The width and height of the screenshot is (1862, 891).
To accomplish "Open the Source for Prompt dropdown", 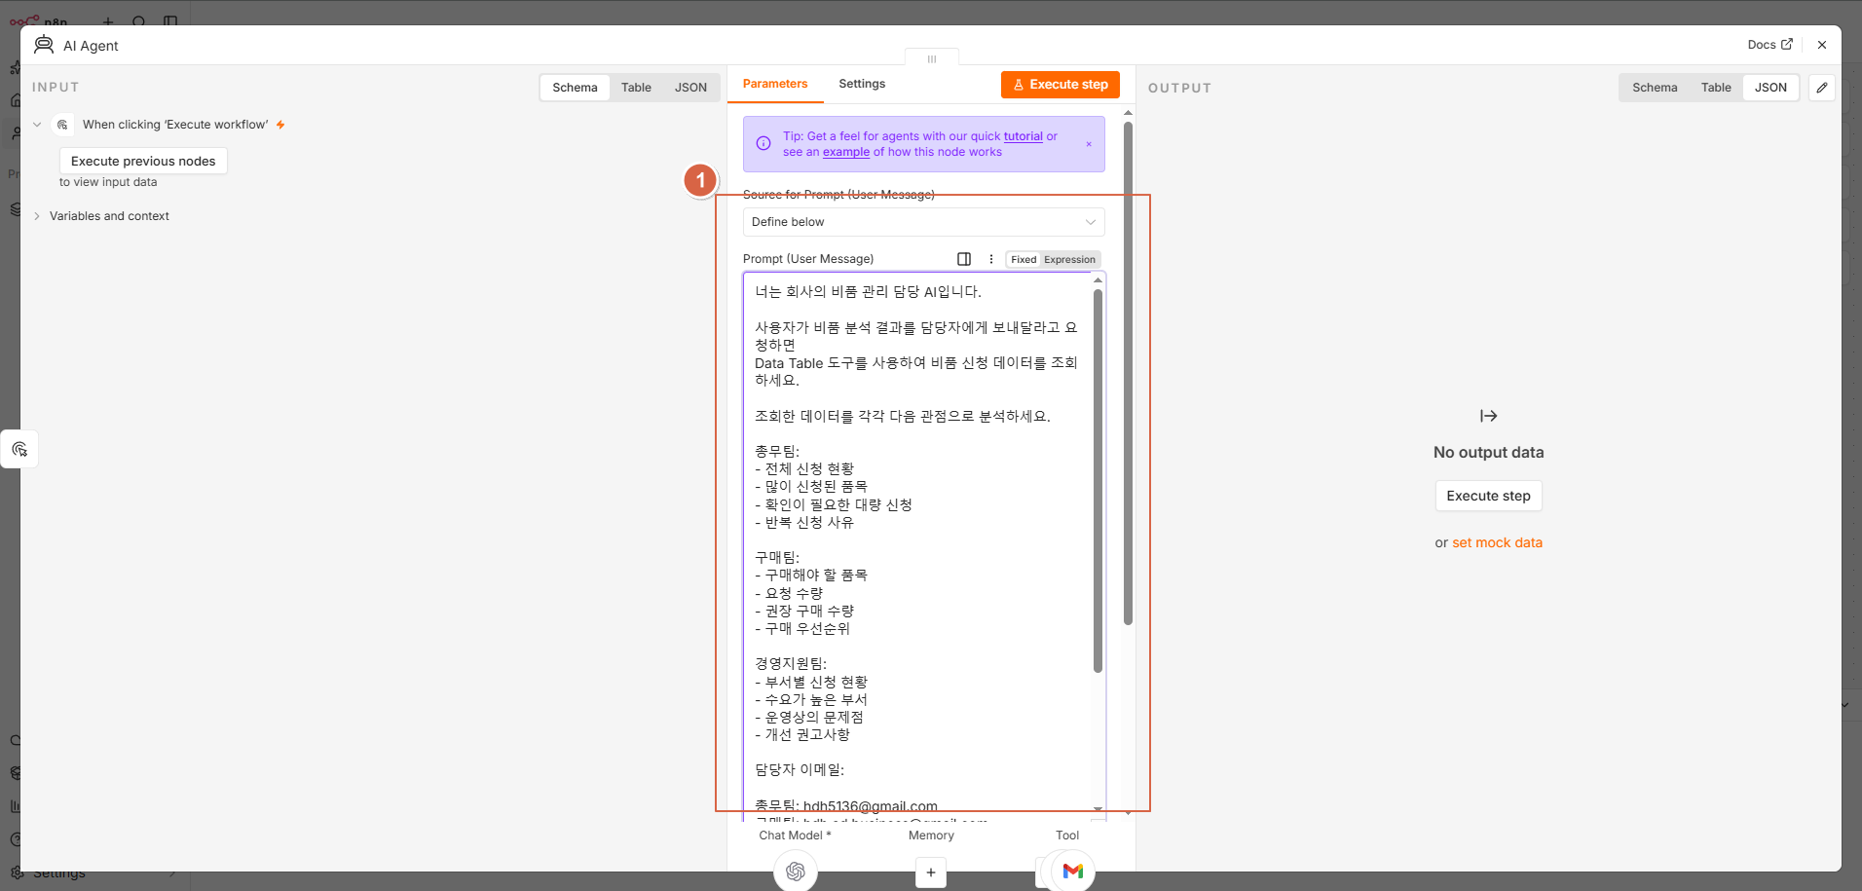I will [923, 222].
